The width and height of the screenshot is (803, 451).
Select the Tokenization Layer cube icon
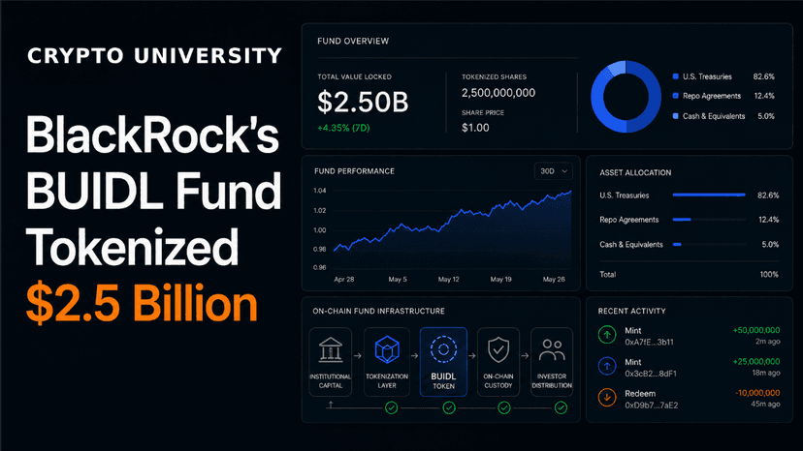pos(387,349)
